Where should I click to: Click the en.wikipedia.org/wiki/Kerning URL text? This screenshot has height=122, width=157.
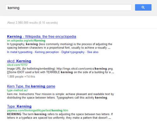pos(26,40)
